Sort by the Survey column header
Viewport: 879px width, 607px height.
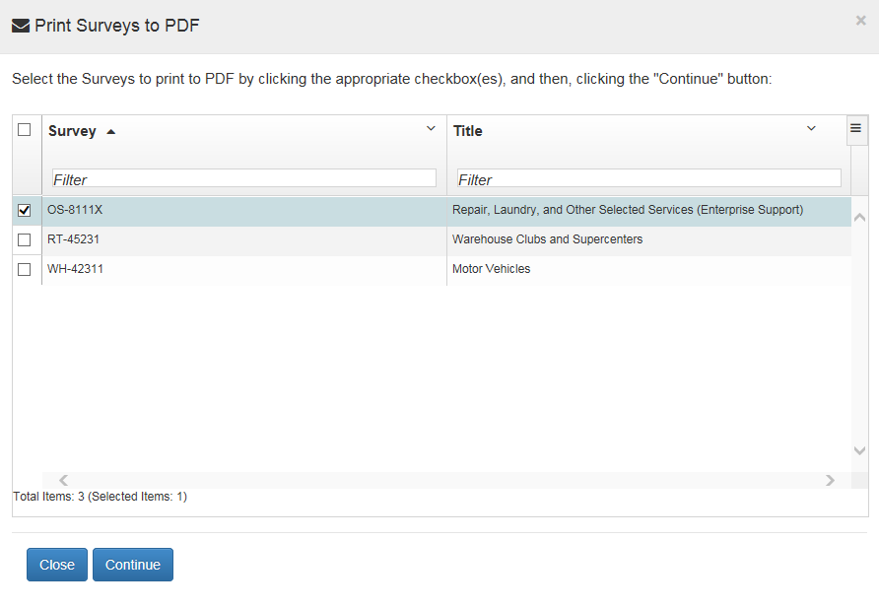pos(72,131)
